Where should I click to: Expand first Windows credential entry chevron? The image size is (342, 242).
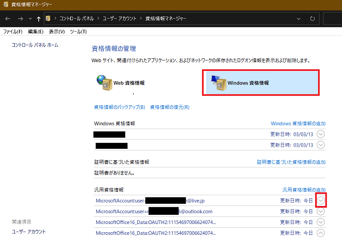click(x=321, y=134)
